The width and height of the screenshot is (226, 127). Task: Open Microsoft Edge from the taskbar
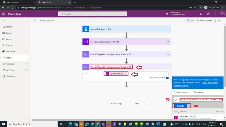(x=70, y=124)
